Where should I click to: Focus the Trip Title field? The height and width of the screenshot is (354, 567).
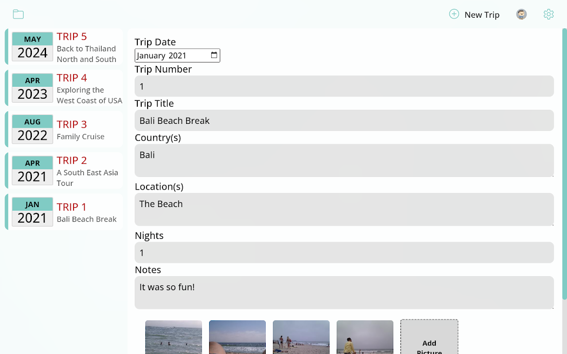point(344,120)
